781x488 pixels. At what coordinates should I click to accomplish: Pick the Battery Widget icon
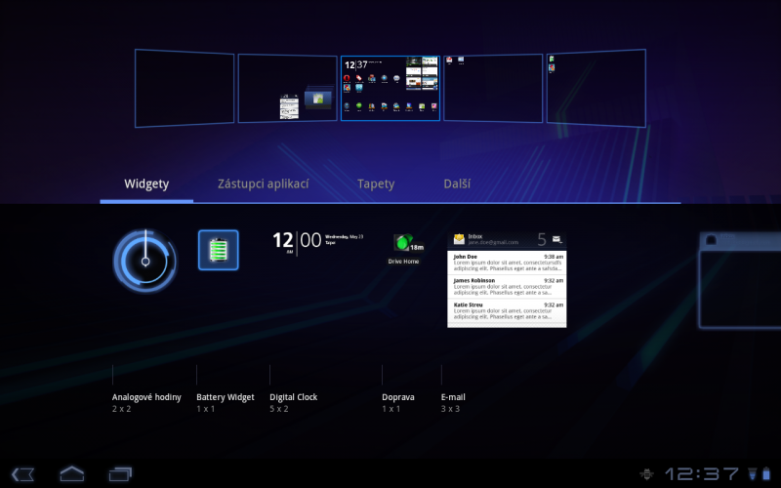(219, 250)
